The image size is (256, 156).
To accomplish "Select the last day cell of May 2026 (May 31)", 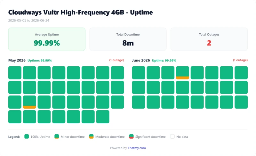I will (103, 117).
